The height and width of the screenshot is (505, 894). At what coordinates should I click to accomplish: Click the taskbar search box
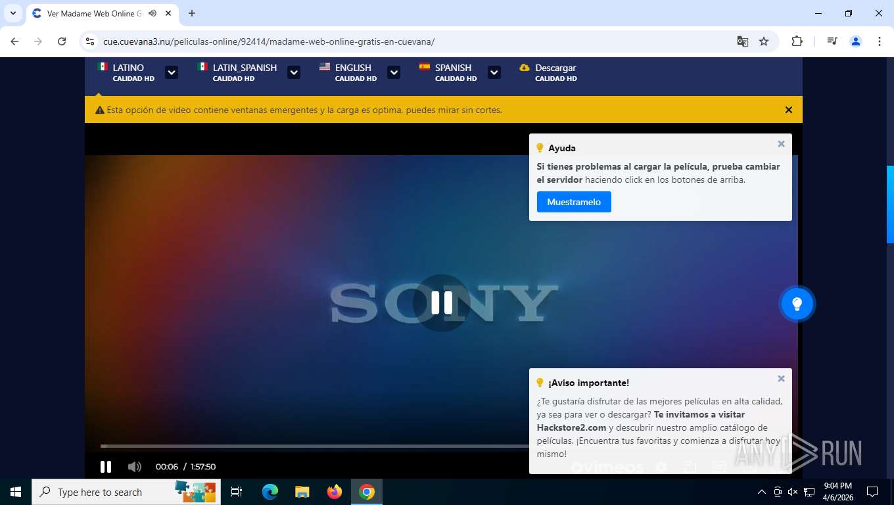point(126,492)
